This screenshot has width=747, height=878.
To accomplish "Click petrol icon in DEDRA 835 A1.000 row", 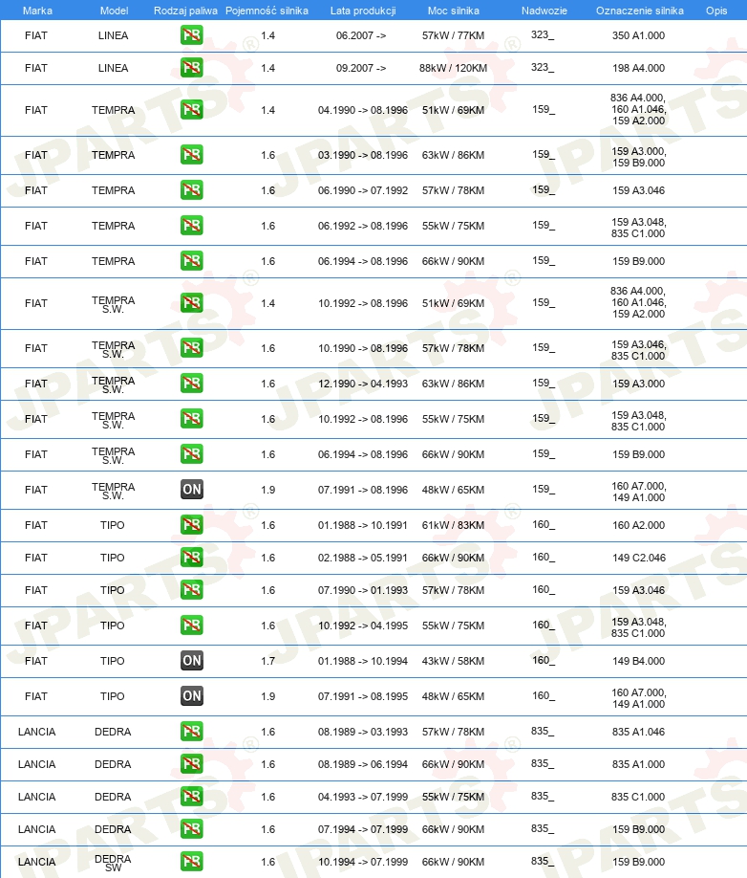I will pyautogui.click(x=191, y=764).
